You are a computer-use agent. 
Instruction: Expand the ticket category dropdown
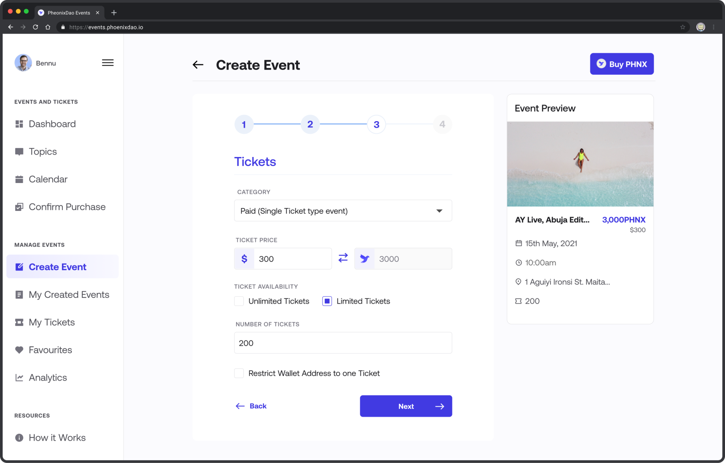tap(440, 211)
